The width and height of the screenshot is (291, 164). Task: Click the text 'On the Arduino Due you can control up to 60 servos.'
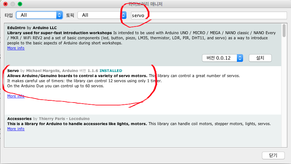pyautogui.click(x=56, y=86)
